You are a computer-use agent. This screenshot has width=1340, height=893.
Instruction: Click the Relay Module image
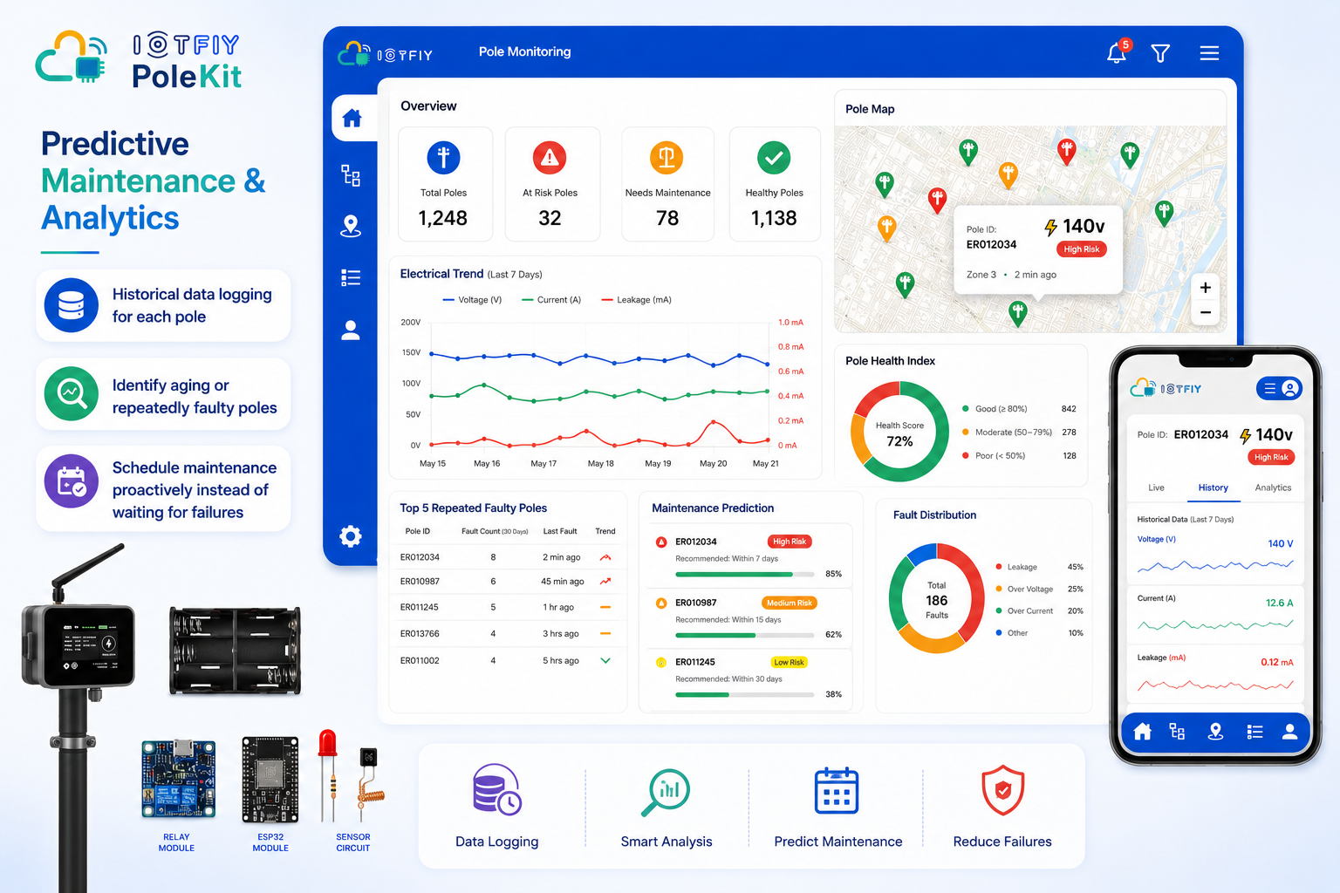coord(178,780)
